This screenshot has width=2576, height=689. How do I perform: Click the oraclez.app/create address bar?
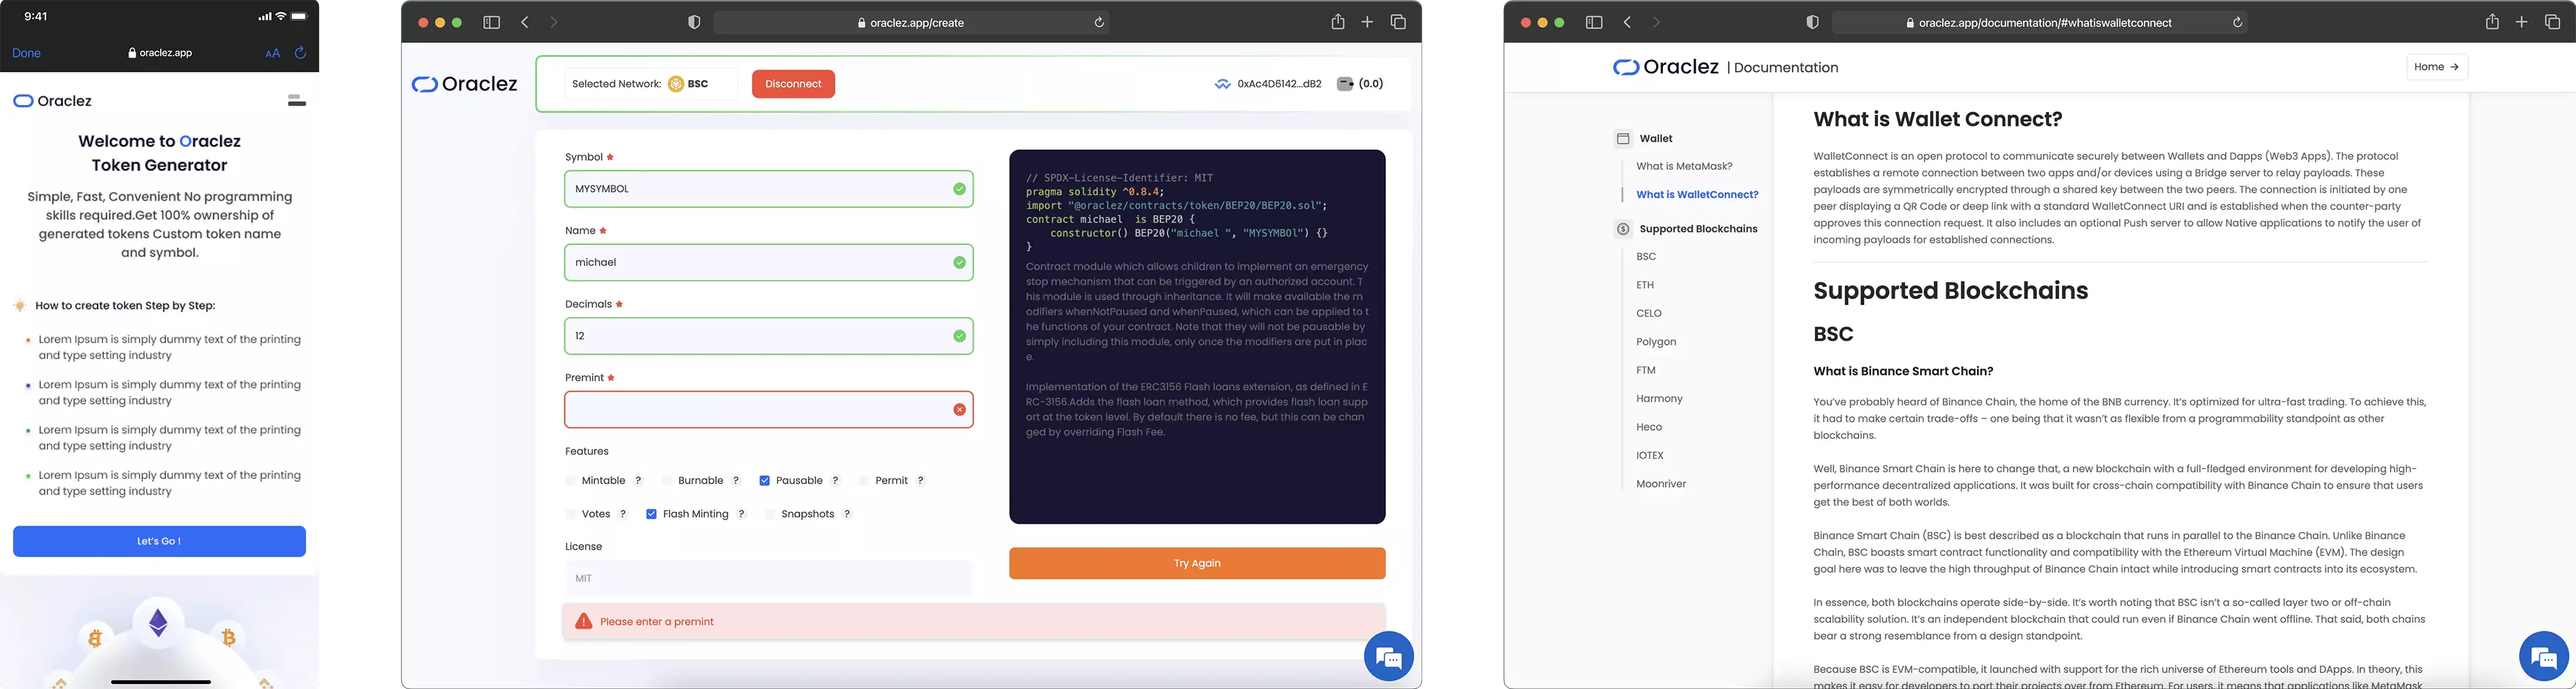click(911, 22)
